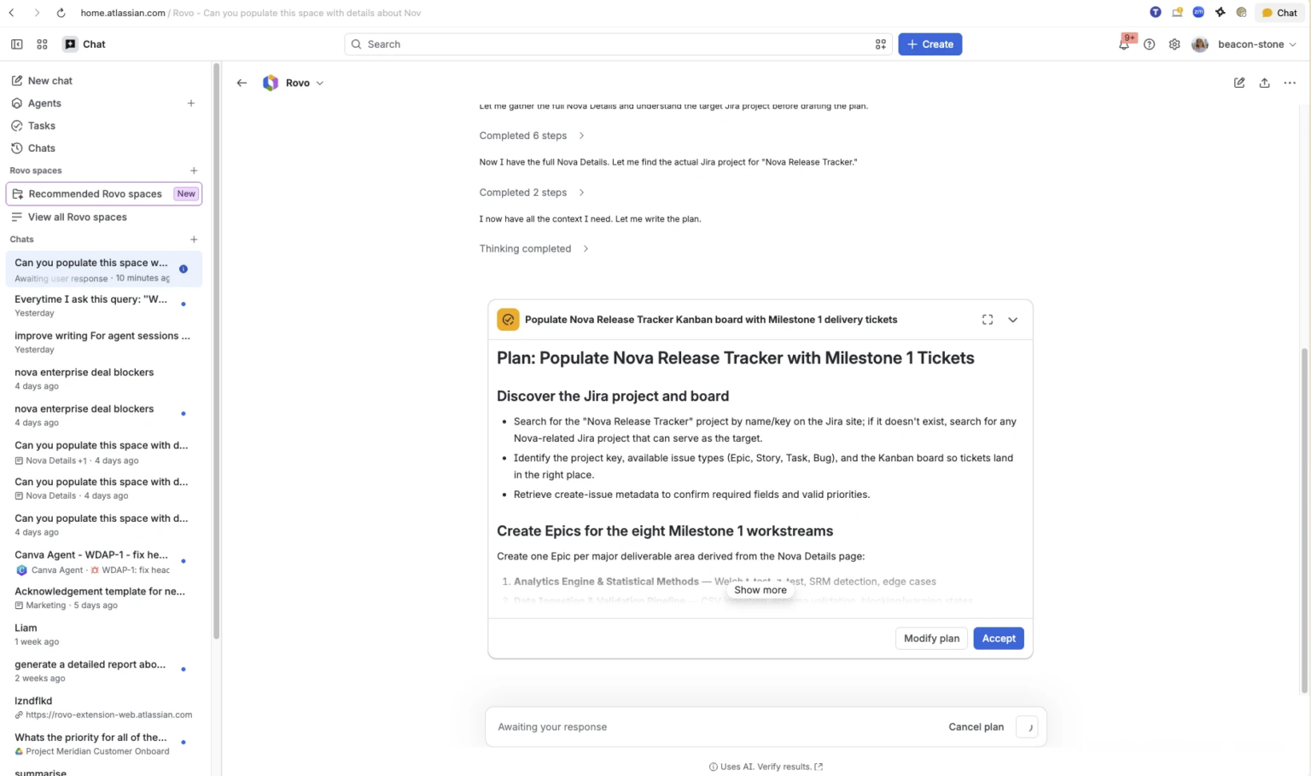Click Show more in the plan
This screenshot has width=1311, height=776.
click(760, 590)
